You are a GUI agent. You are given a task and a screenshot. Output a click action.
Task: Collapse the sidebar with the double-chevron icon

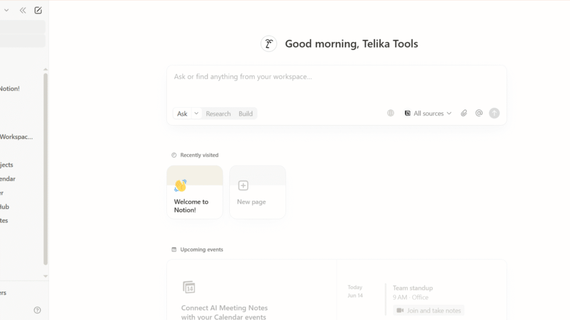[x=23, y=10]
